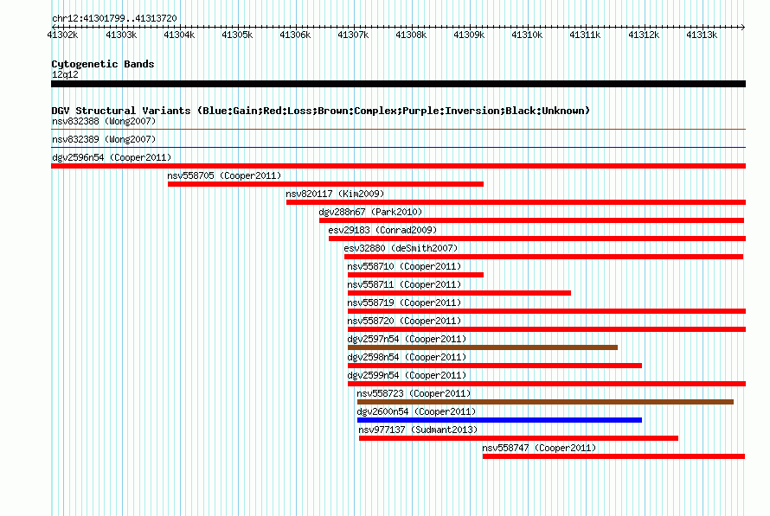Select the nsv558711 (Cooper2011) label

(404, 284)
